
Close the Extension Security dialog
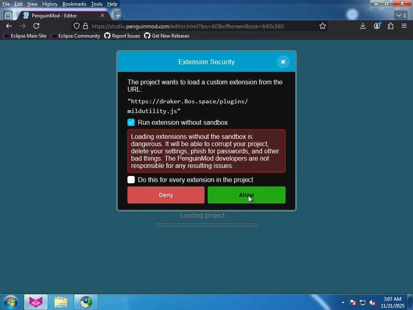click(283, 62)
